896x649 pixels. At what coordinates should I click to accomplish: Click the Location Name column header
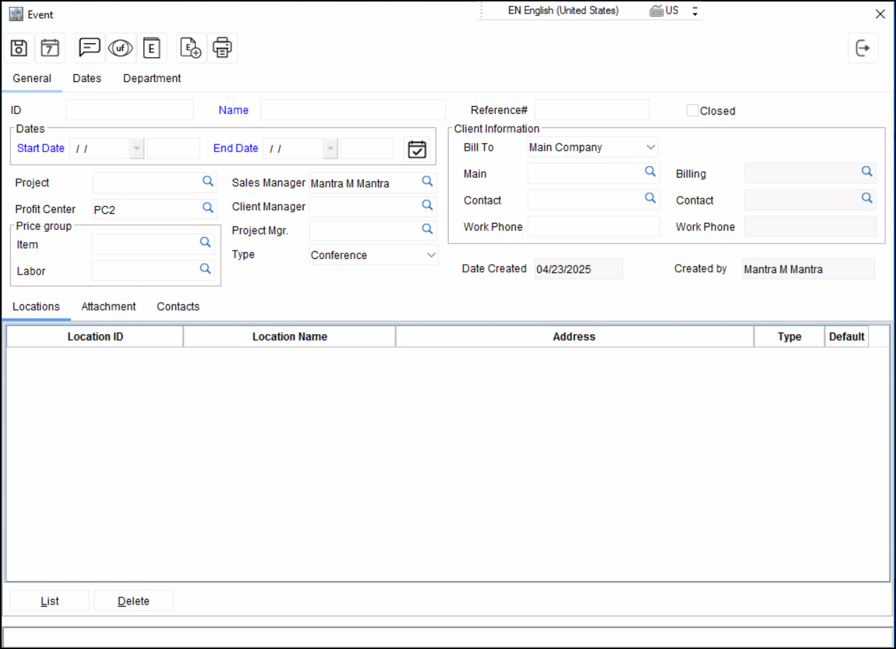click(289, 337)
